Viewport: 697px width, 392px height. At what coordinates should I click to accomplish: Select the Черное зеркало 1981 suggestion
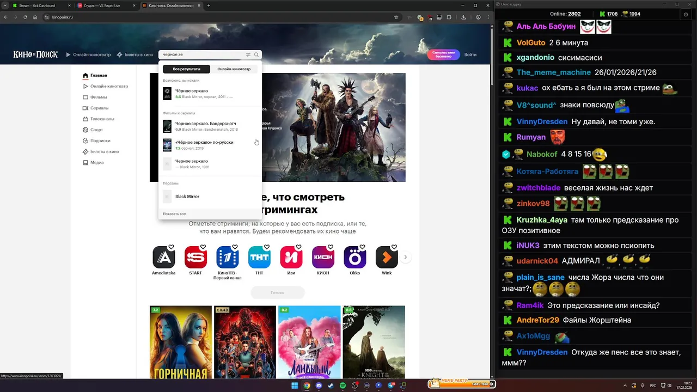click(x=210, y=164)
